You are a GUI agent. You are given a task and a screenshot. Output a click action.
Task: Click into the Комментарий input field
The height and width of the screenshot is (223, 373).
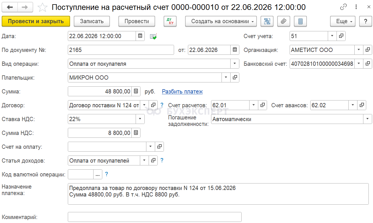pos(155,217)
